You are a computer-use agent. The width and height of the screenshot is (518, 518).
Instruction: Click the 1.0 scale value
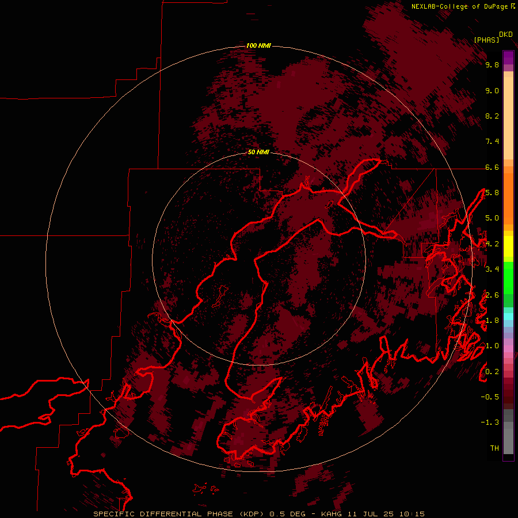coord(492,346)
